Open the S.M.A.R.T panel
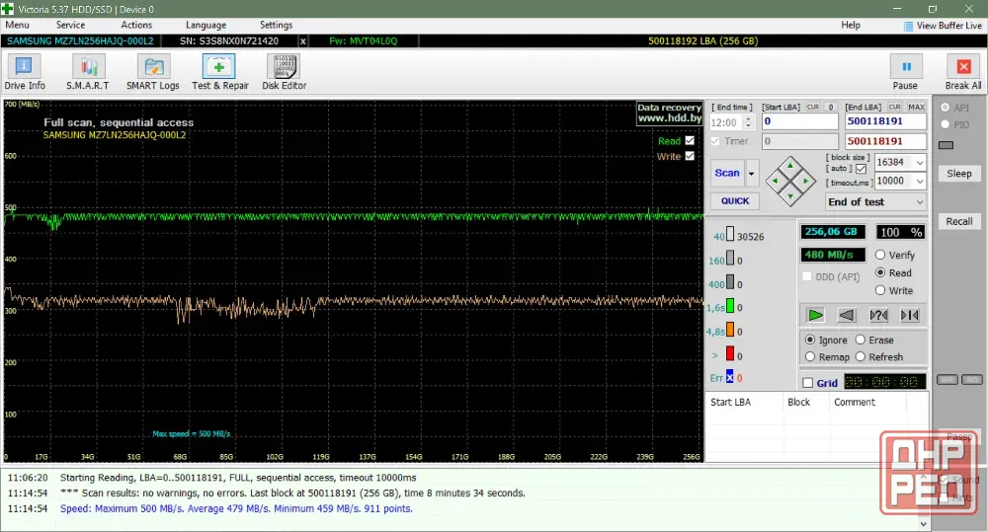The height and width of the screenshot is (532, 988). click(88, 72)
